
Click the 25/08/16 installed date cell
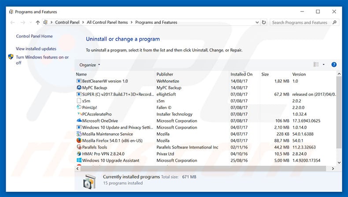pyautogui.click(x=239, y=161)
